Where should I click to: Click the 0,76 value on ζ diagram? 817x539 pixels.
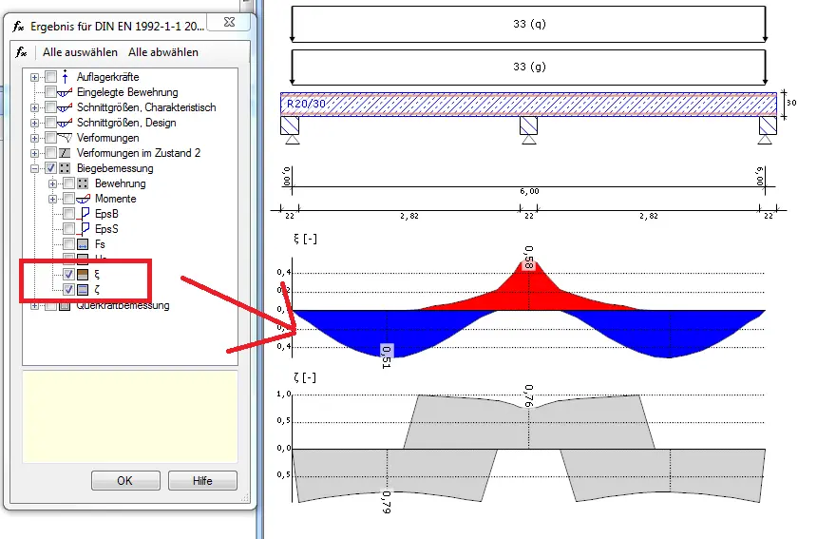(529, 395)
